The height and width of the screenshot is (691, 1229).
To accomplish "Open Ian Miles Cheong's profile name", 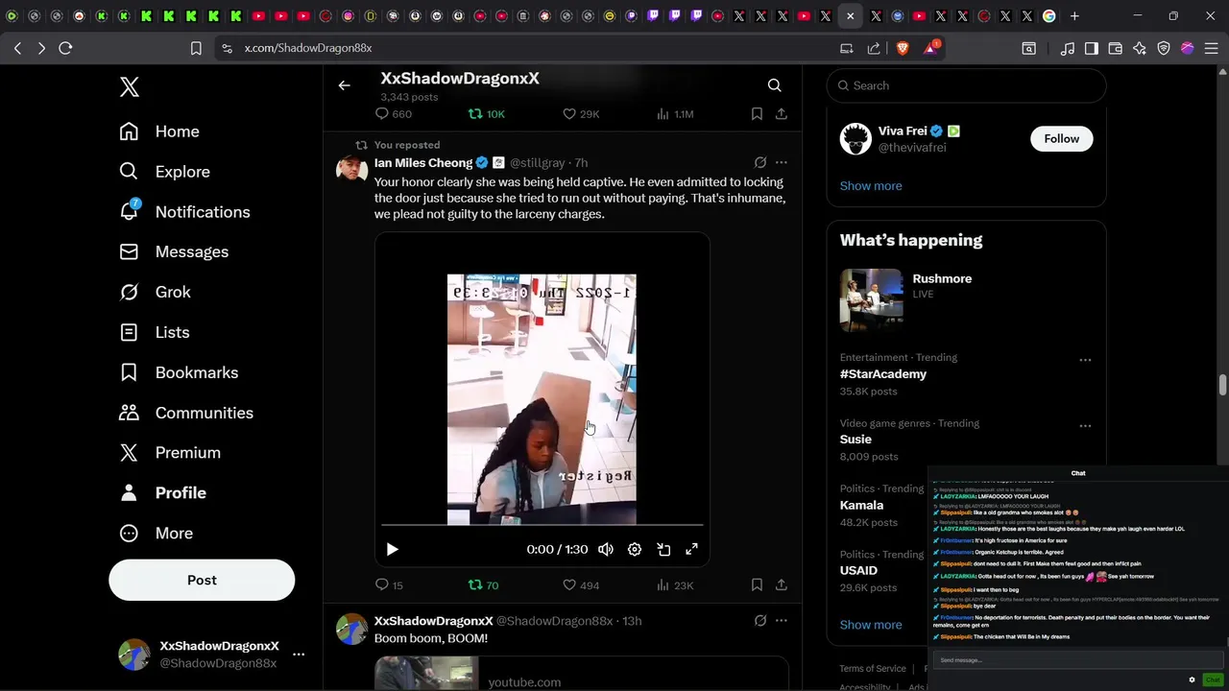I will 423,162.
